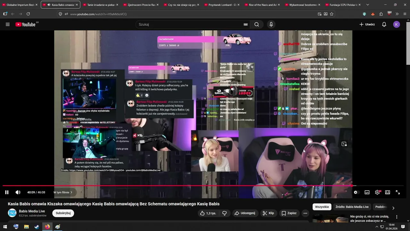This screenshot has height=231, width=410.
Task: Open File Explorer from taskbar
Action: coord(26,227)
